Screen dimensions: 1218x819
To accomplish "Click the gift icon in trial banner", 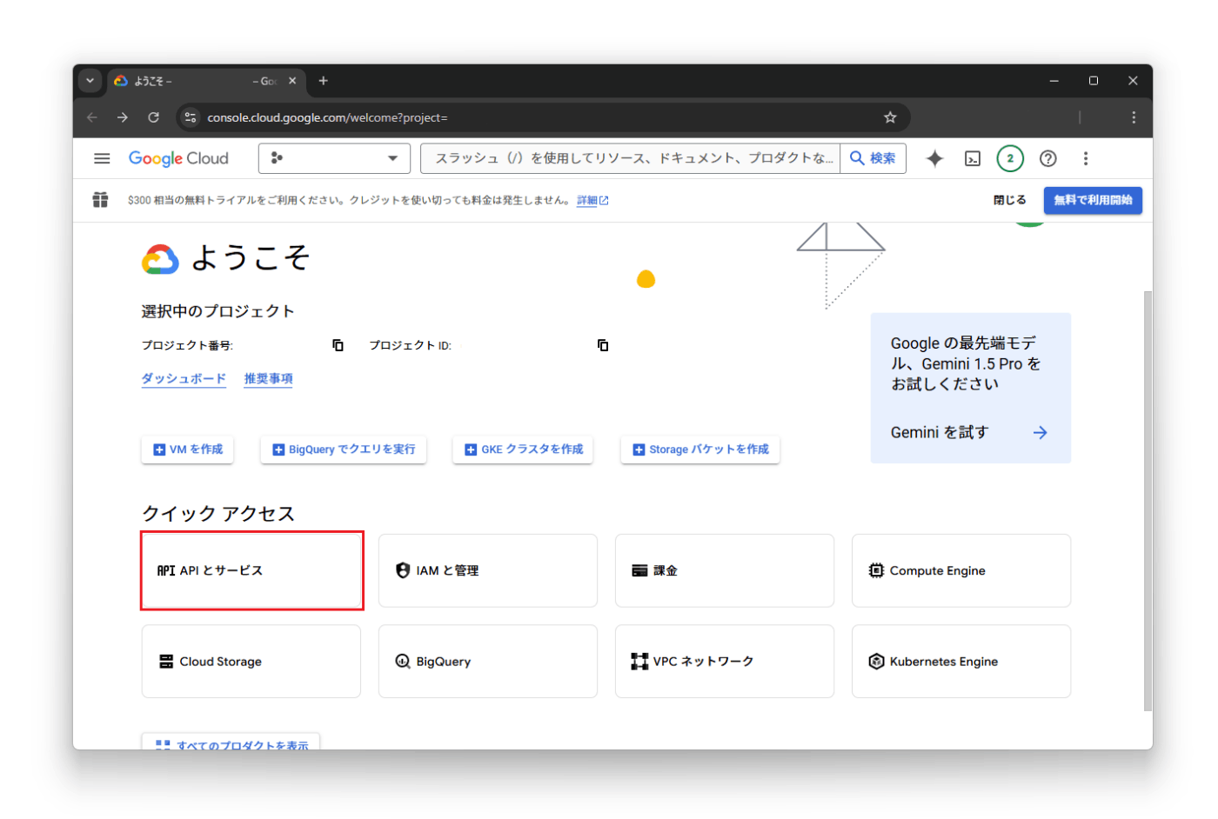I will pos(101,200).
